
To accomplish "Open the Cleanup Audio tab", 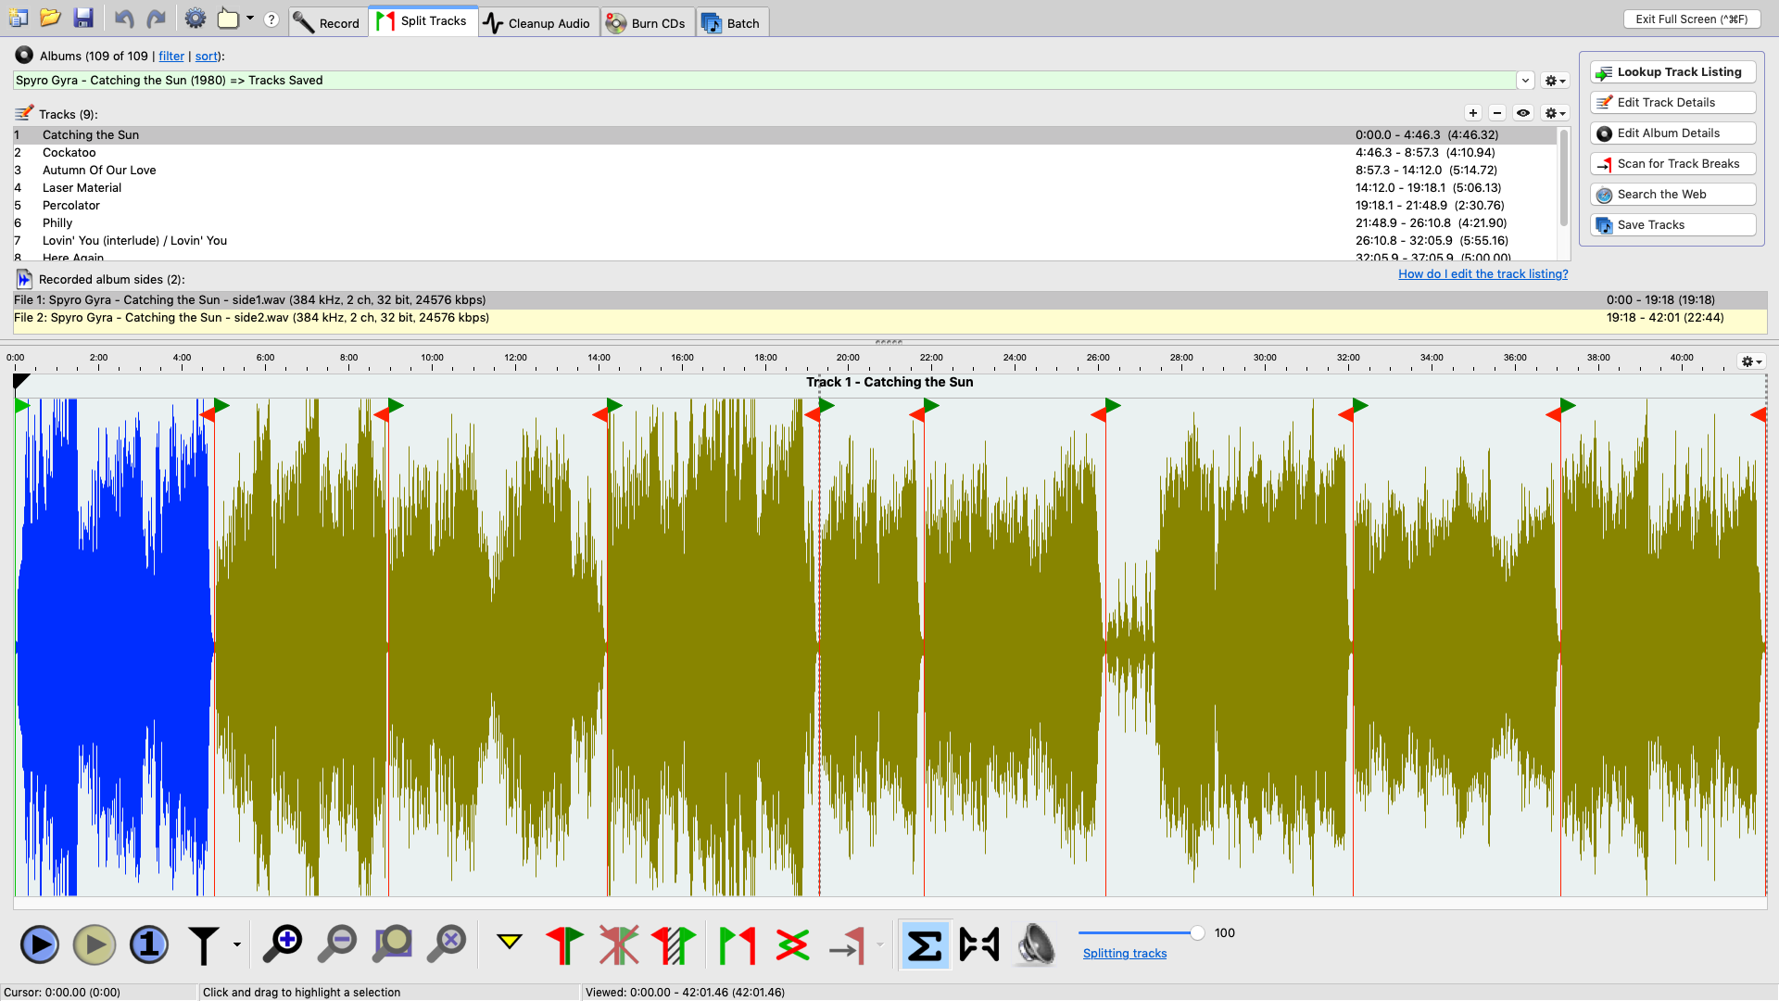I will point(537,23).
